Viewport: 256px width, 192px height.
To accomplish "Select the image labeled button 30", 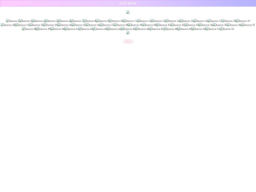I will (x=149, y=25).
